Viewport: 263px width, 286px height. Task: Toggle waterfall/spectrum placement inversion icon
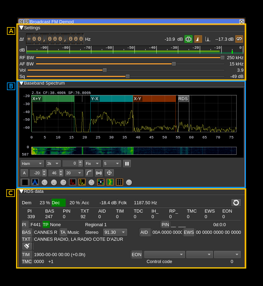coord(101,182)
